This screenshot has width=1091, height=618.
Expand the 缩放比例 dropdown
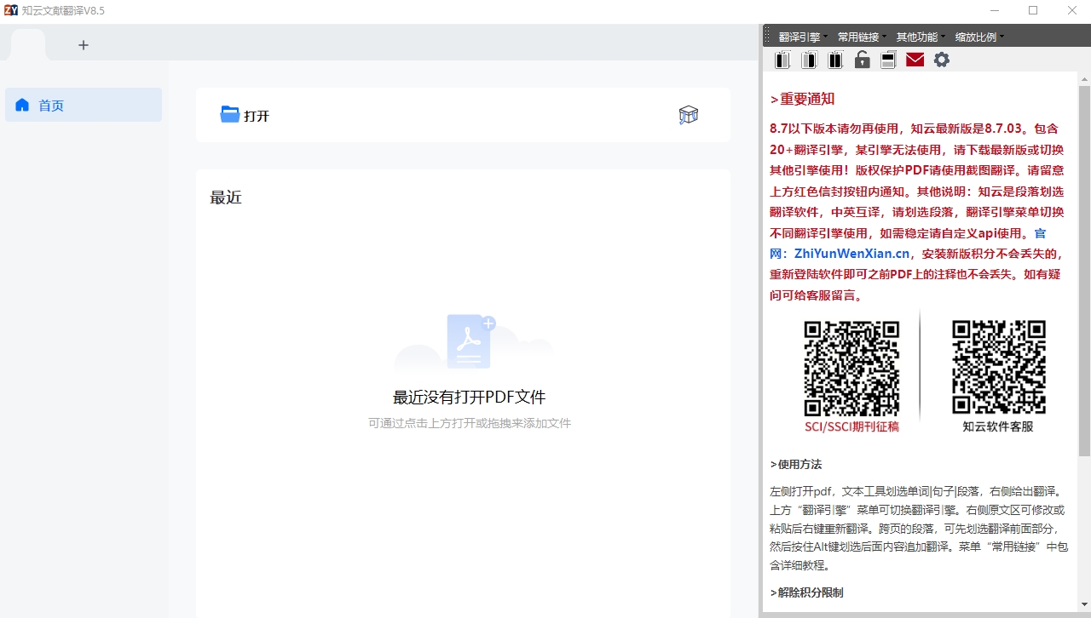click(x=978, y=36)
